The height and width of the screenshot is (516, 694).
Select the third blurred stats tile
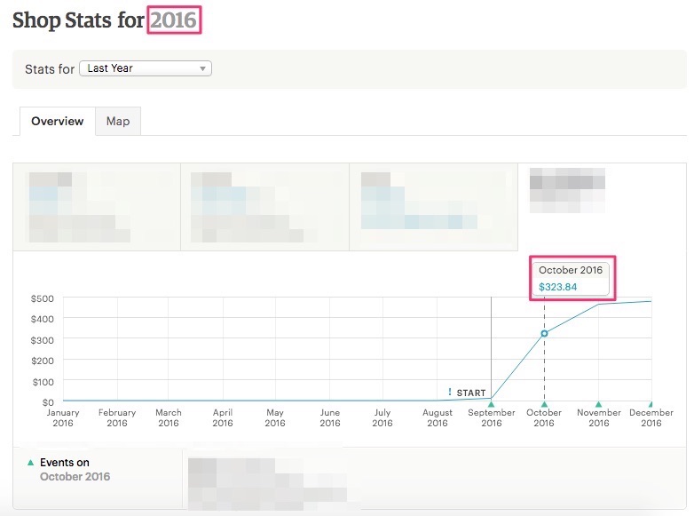click(433, 207)
